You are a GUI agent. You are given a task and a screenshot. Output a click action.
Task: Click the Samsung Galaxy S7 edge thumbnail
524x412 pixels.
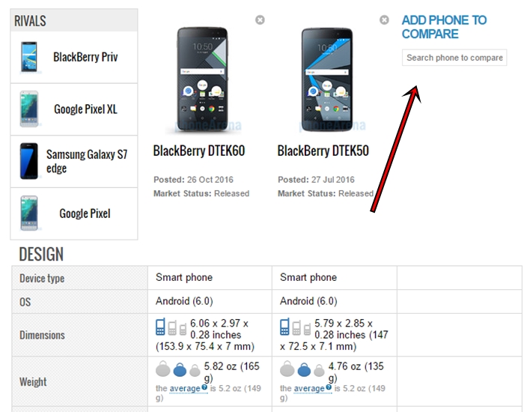coord(28,161)
